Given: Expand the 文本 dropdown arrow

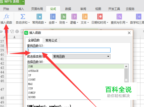Looking at the screenshot, I should (88, 23).
